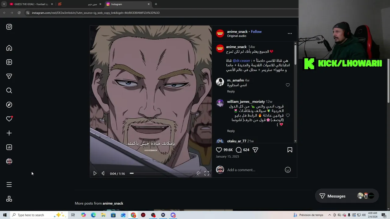Open comments via the speech bubble icon
Viewport: 390px width, 219px height.
(239, 150)
